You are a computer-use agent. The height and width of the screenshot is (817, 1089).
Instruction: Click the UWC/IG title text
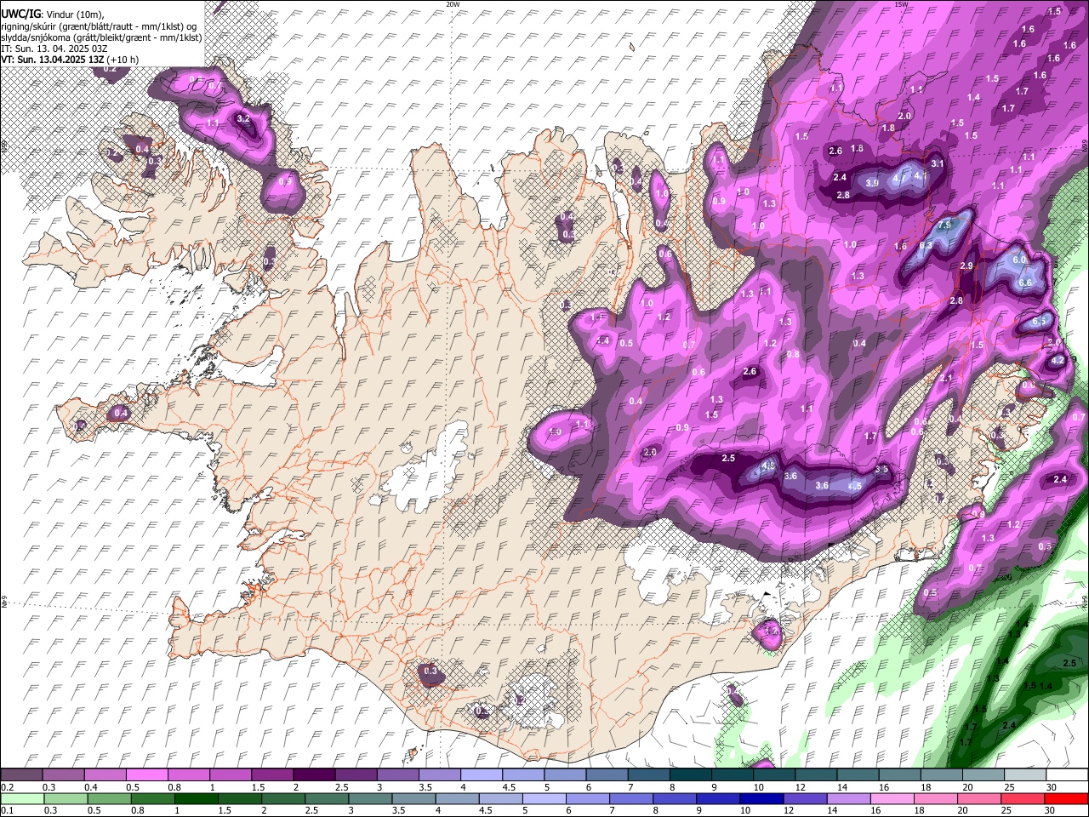[x=20, y=14]
